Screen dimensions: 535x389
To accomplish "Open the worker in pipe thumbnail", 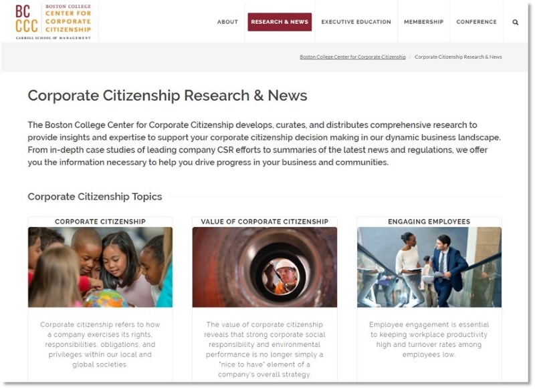I will (x=264, y=267).
